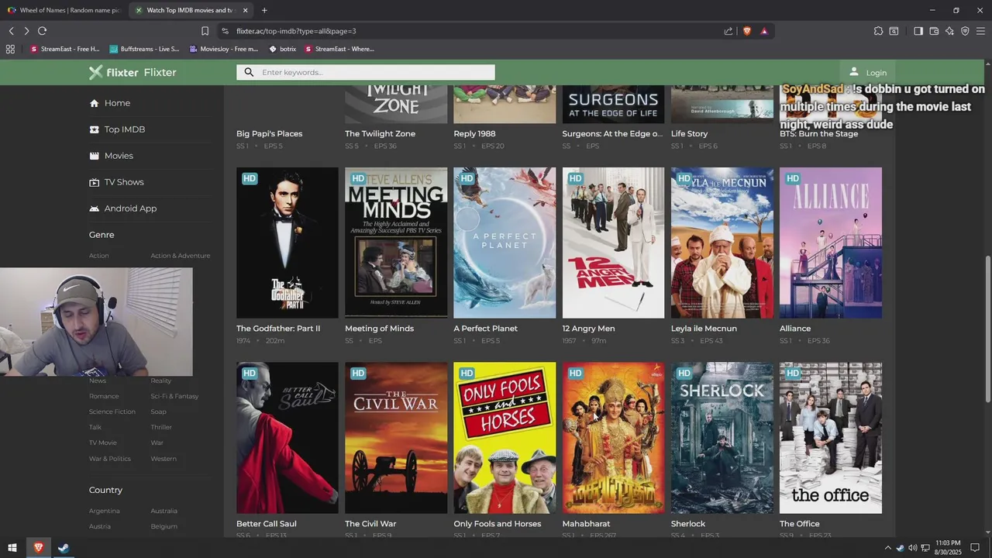Select the Western genre

click(x=164, y=459)
